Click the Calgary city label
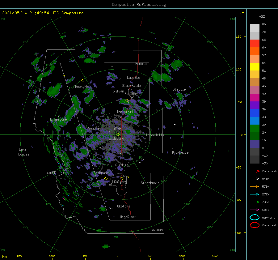The width and height of the screenshot is (278, 260). pos(120,182)
